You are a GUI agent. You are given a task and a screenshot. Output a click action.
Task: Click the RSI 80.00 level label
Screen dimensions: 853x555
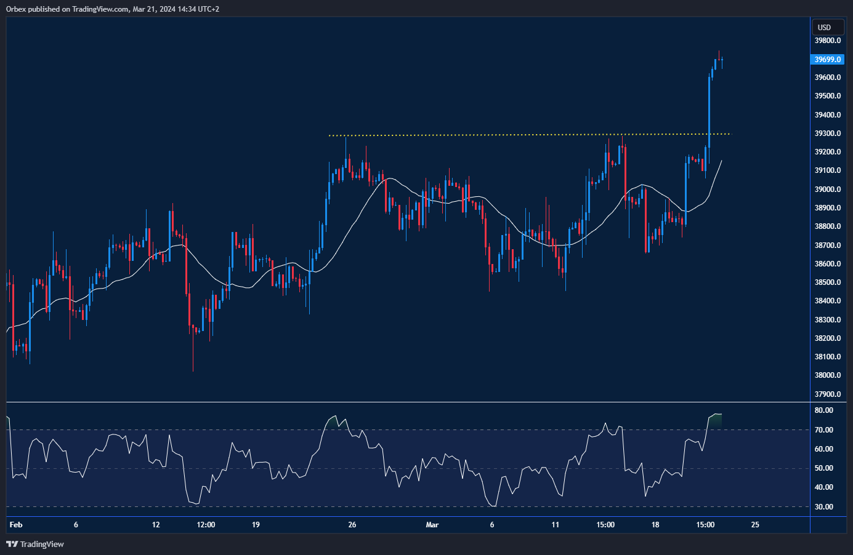823,410
